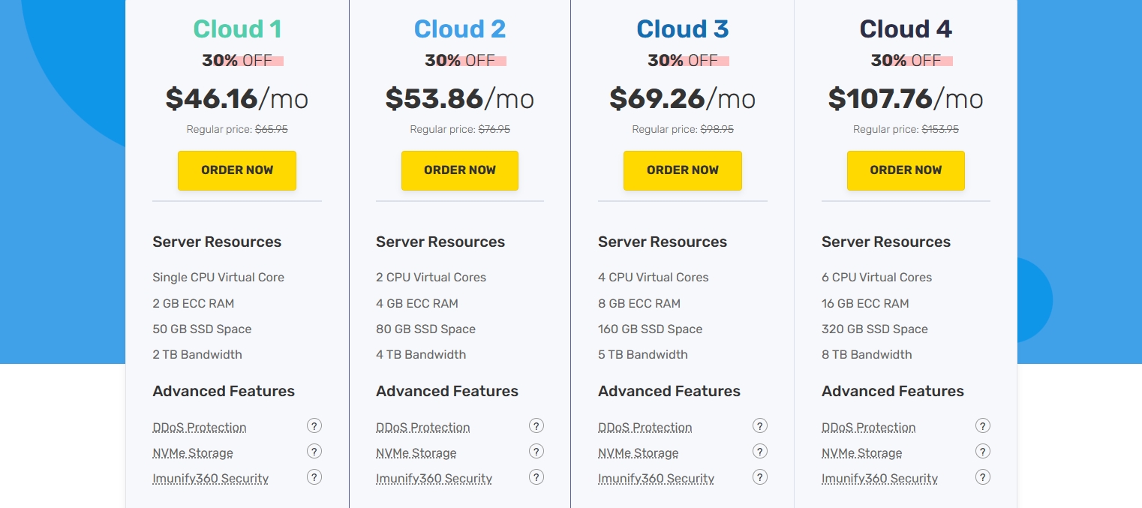The height and width of the screenshot is (508, 1142).
Task: Open question mark next to Cloud 2 DDoS Protection
Action: 536,426
